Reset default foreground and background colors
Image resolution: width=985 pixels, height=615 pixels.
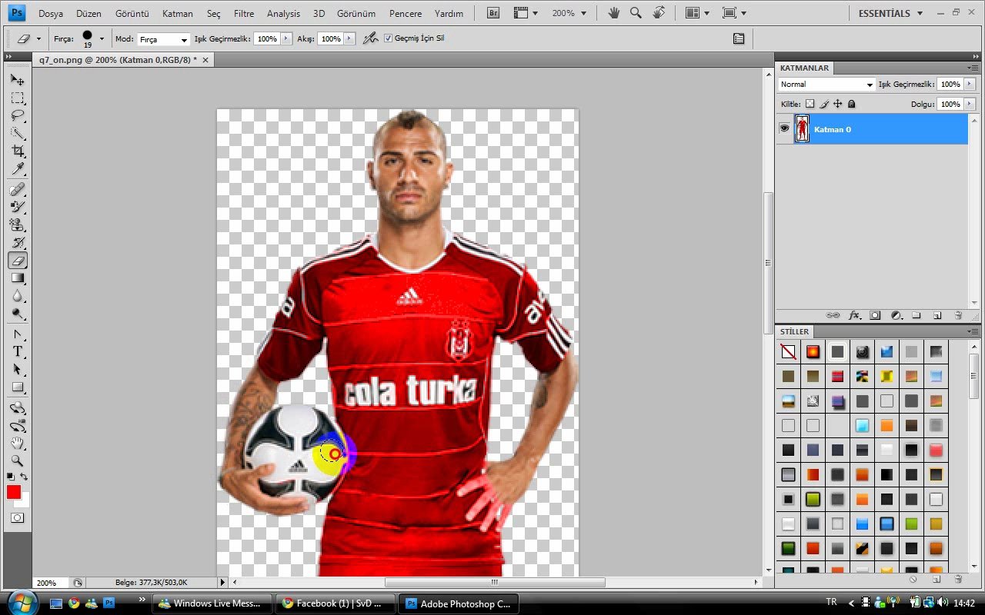pyautogui.click(x=11, y=477)
